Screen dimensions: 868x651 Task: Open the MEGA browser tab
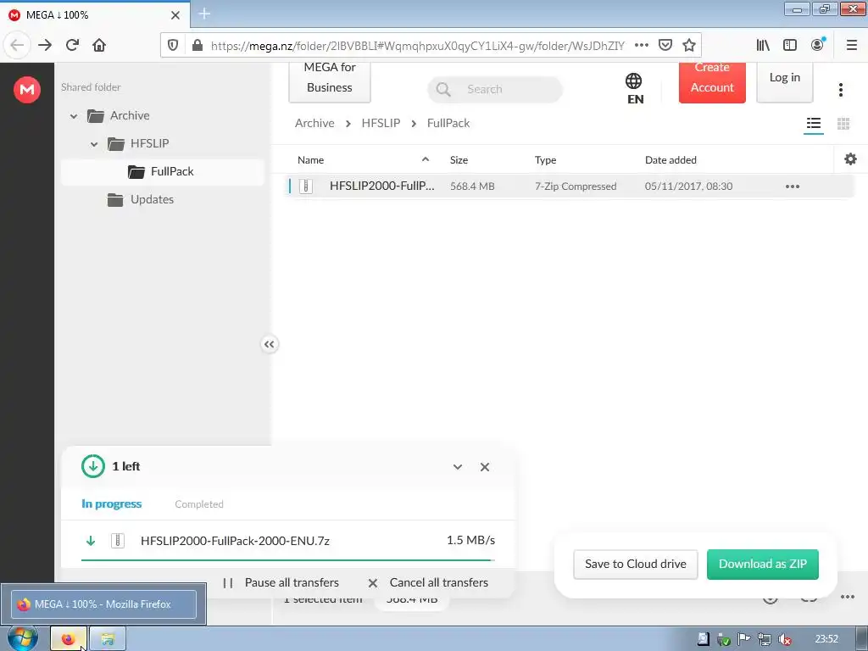(x=94, y=15)
